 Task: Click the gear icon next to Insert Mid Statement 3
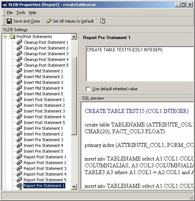[19, 82]
